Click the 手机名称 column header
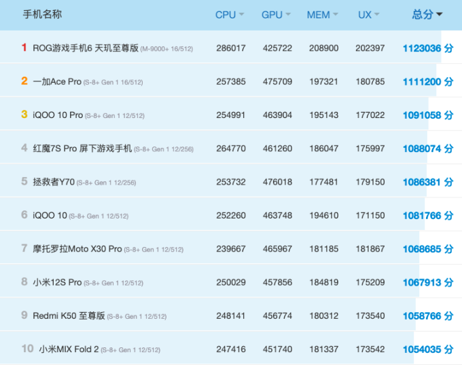The image size is (462, 365). [42, 14]
